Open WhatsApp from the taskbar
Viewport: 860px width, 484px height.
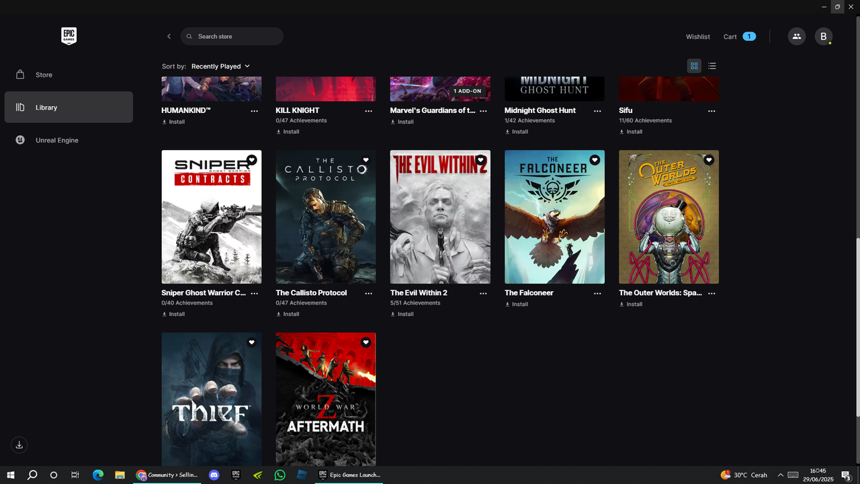(x=279, y=475)
